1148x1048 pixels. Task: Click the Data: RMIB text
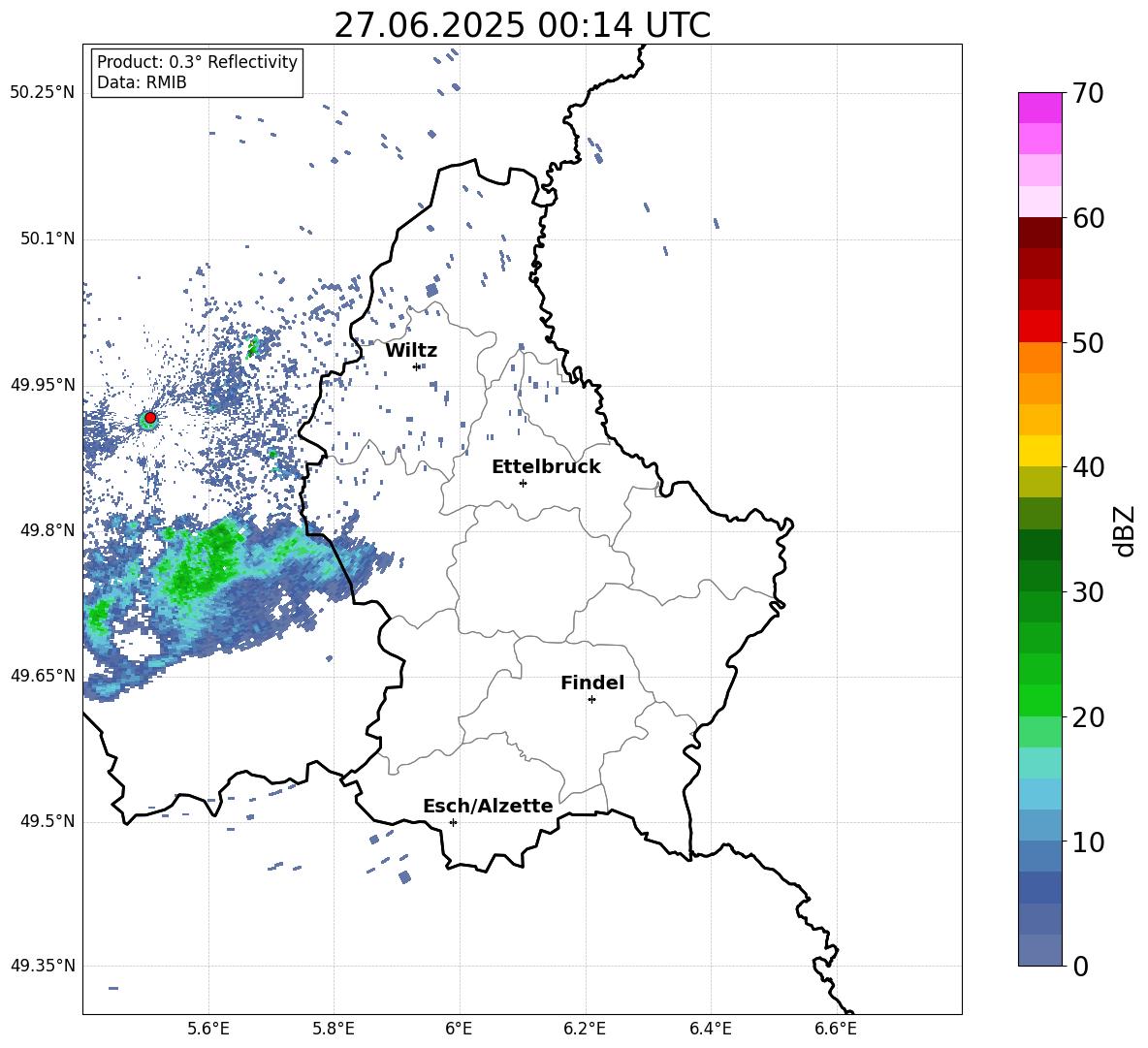click(142, 82)
